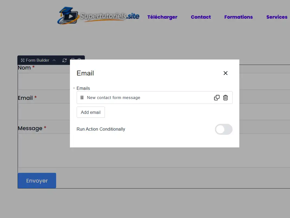
Task: Open the Télécharger menu item
Action: point(162,17)
